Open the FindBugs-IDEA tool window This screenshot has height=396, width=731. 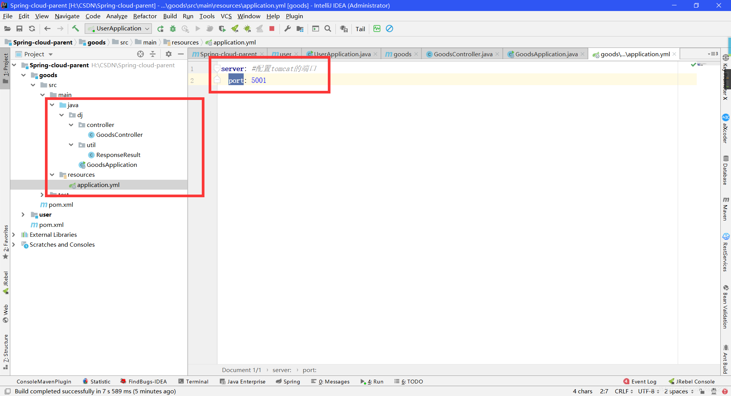point(144,382)
